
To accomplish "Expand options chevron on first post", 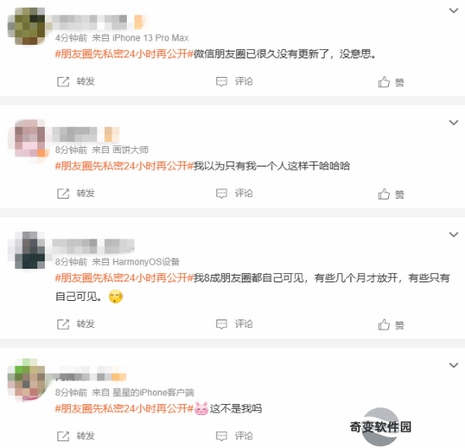I will (454, 11).
